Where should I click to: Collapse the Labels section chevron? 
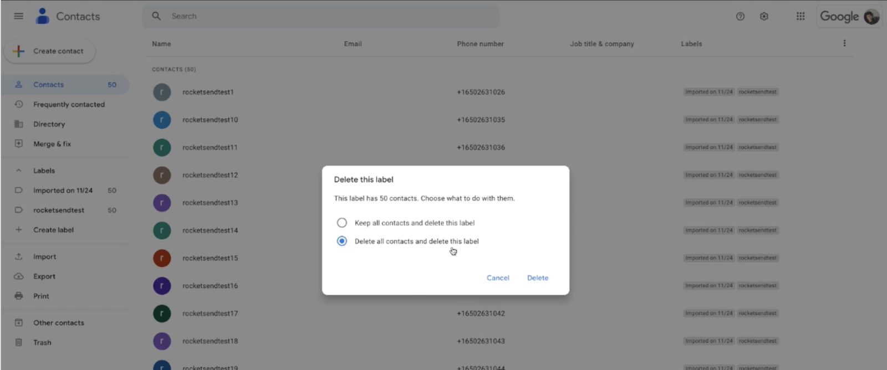[x=19, y=171]
